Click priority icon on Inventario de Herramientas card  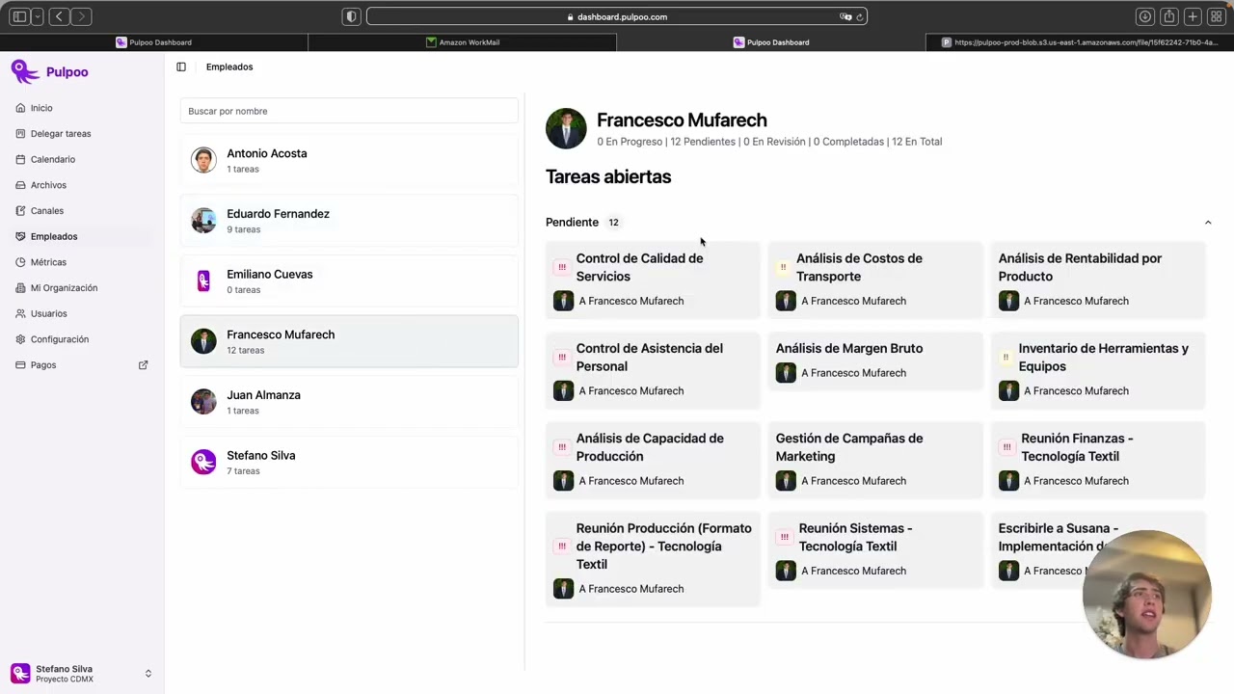[1006, 358]
